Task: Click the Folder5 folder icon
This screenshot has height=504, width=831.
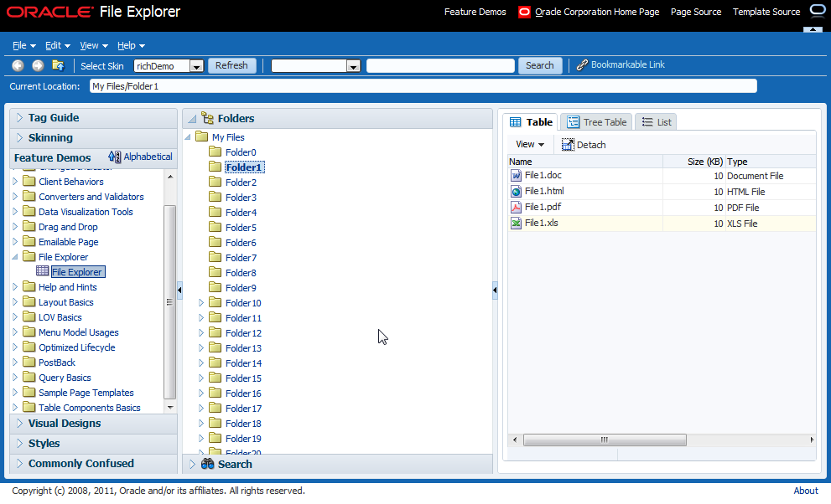Action: 216,227
